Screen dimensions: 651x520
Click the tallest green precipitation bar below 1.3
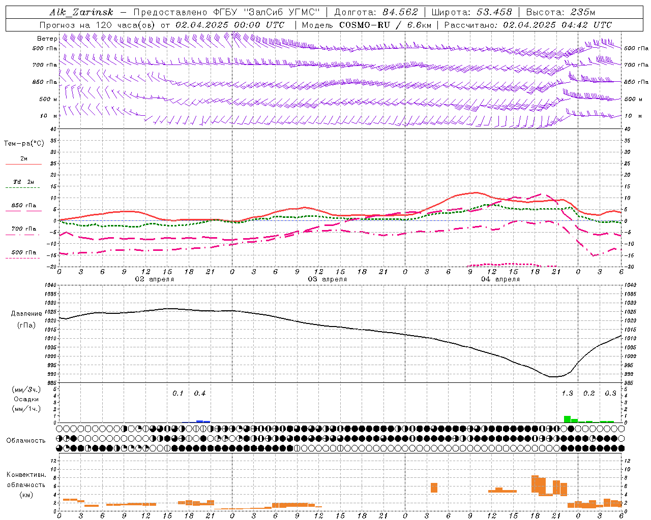pos(567,419)
